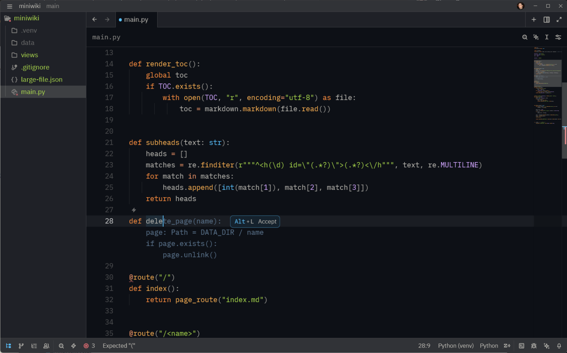The image size is (567, 353).
Task: Start a buffer search with the magnifier icon
Action: coord(525,37)
